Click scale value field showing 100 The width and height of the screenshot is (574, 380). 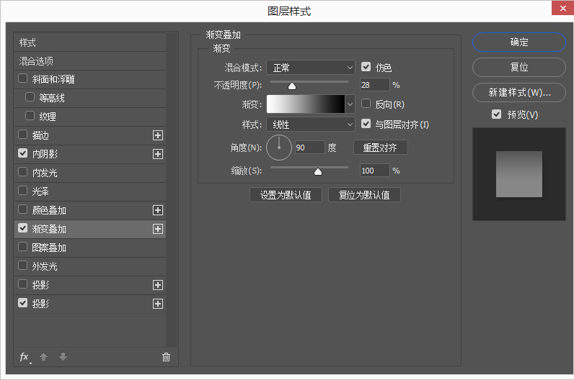point(375,171)
